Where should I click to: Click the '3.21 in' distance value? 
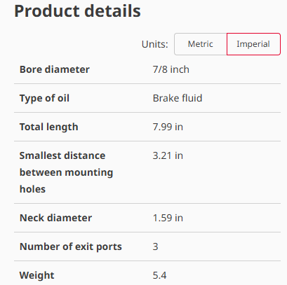point(168,155)
